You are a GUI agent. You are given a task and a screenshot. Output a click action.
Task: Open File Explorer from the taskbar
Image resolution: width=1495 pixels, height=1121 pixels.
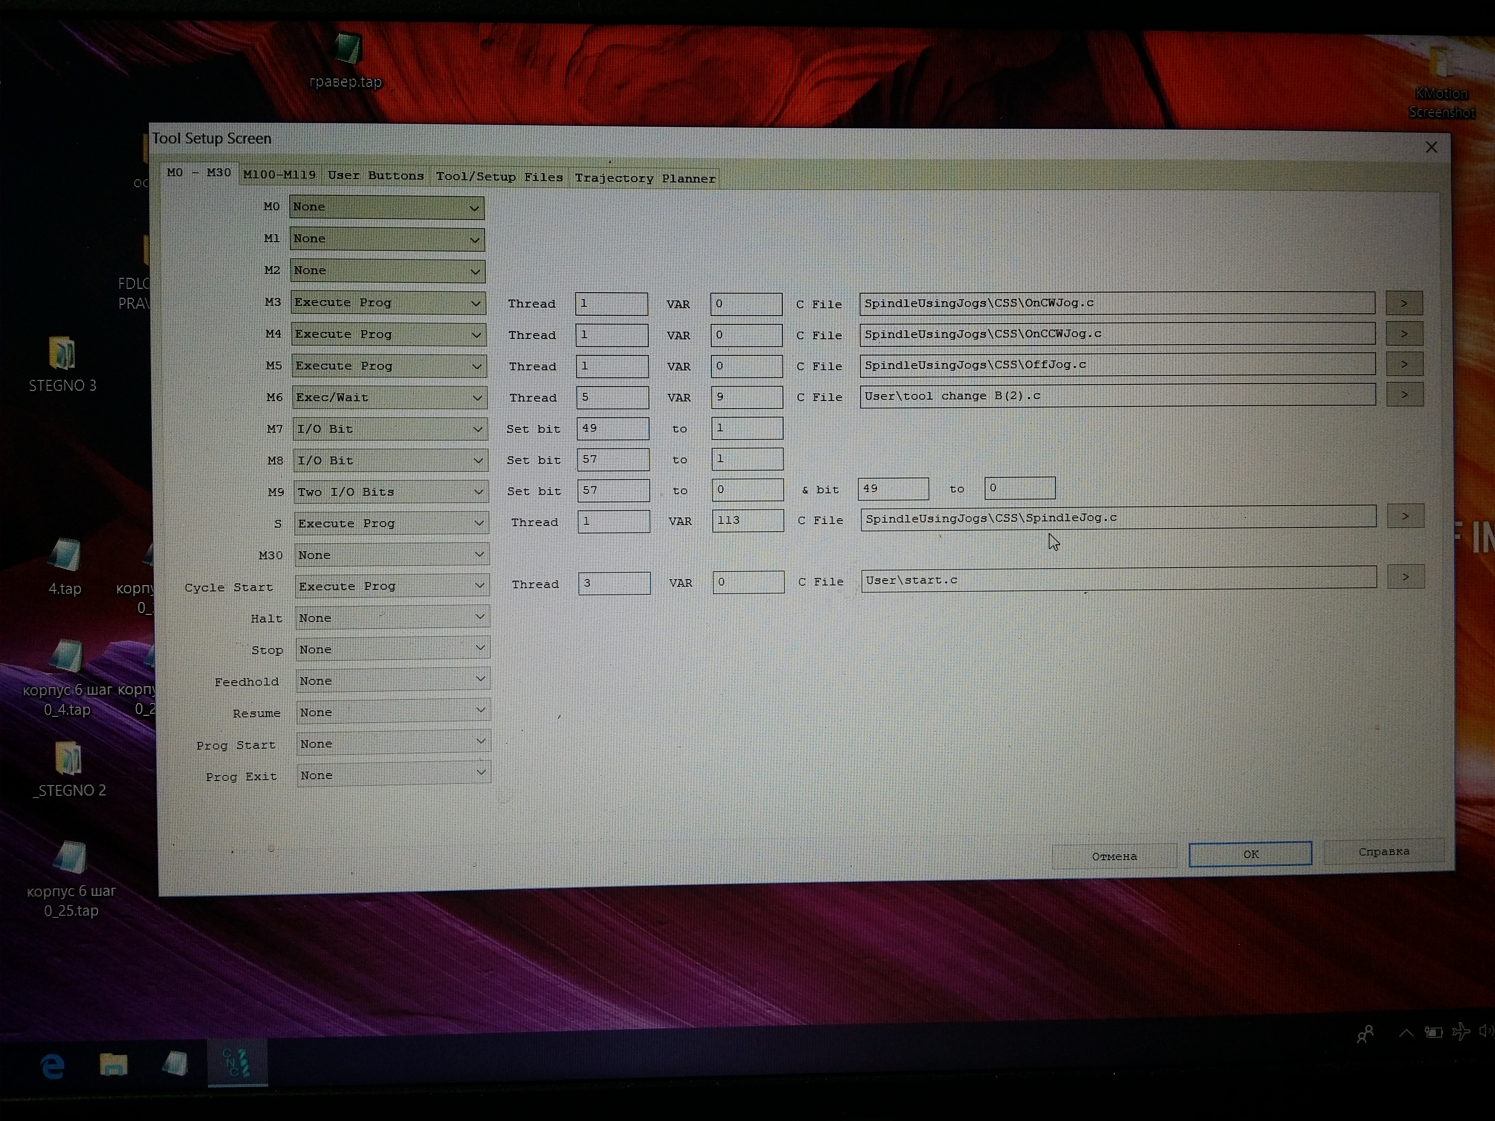point(114,1065)
